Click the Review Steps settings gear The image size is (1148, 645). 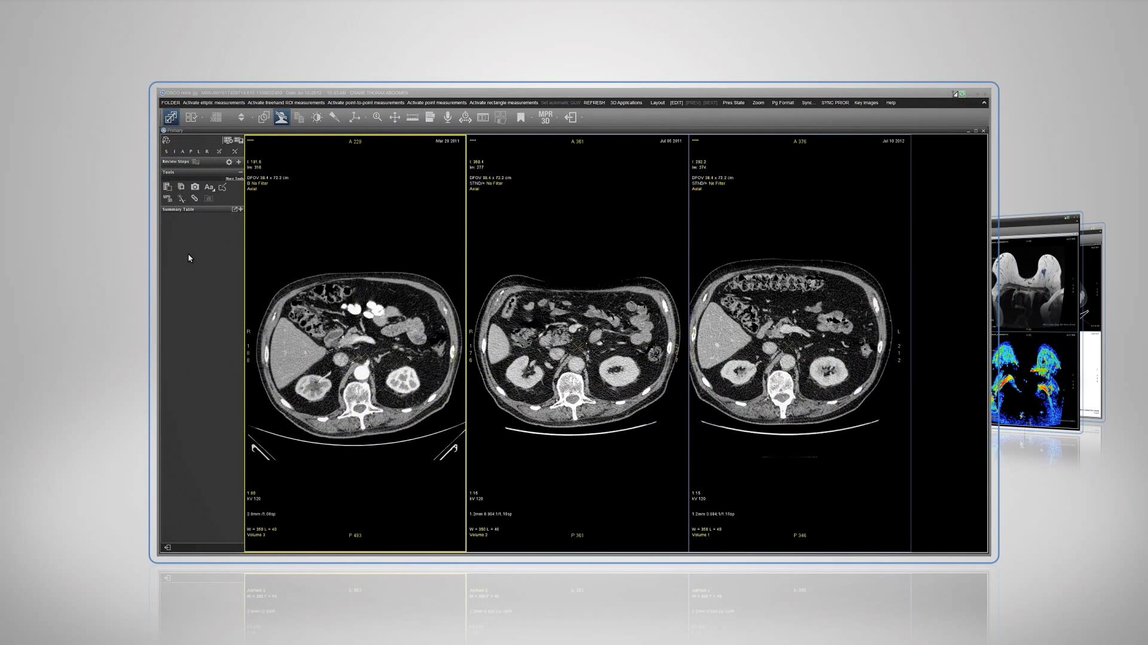(x=229, y=162)
